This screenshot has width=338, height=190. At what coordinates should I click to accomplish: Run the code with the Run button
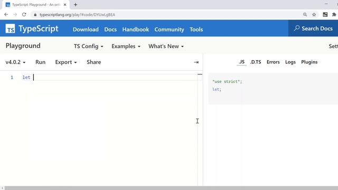(40, 62)
